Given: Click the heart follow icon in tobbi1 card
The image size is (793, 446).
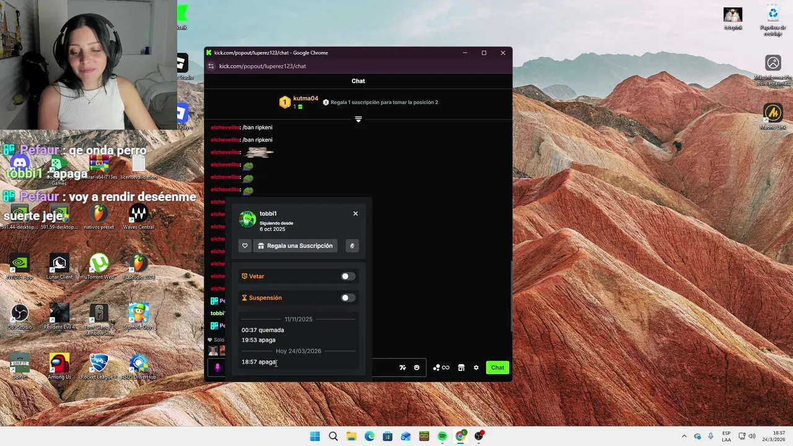Looking at the screenshot, I should tap(245, 246).
